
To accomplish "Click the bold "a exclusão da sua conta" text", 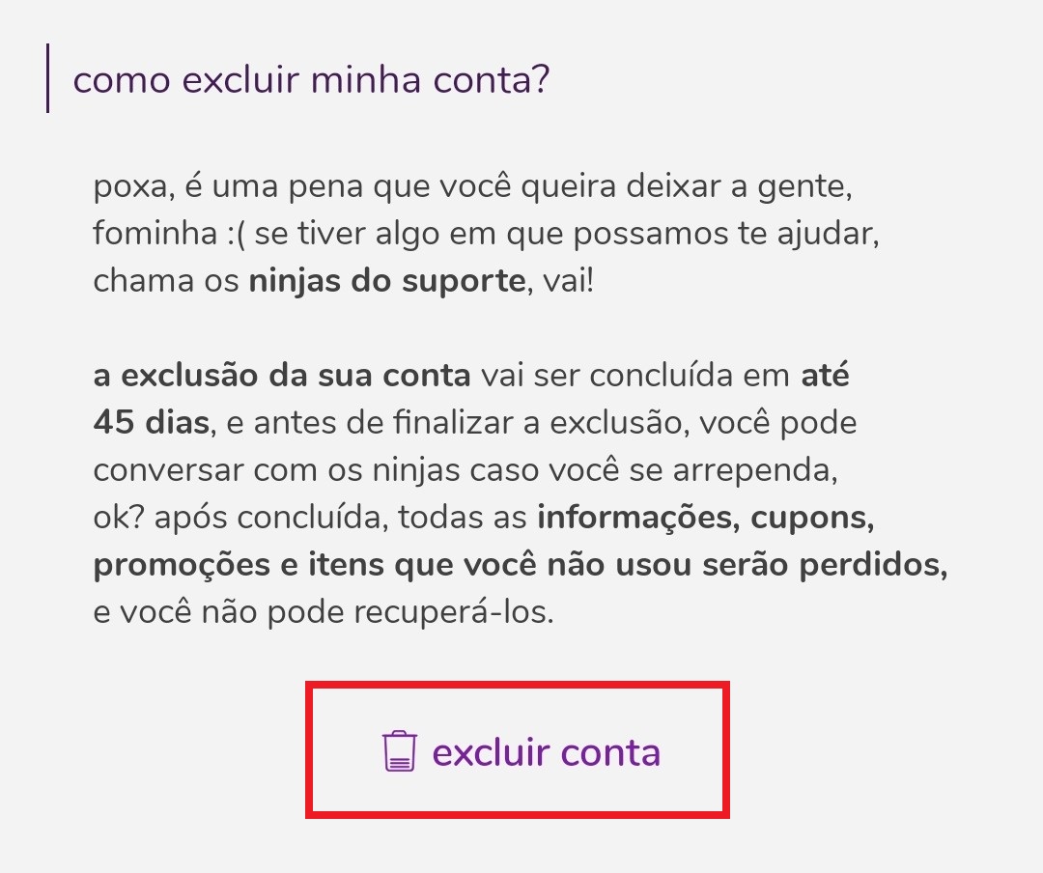I will [x=282, y=376].
